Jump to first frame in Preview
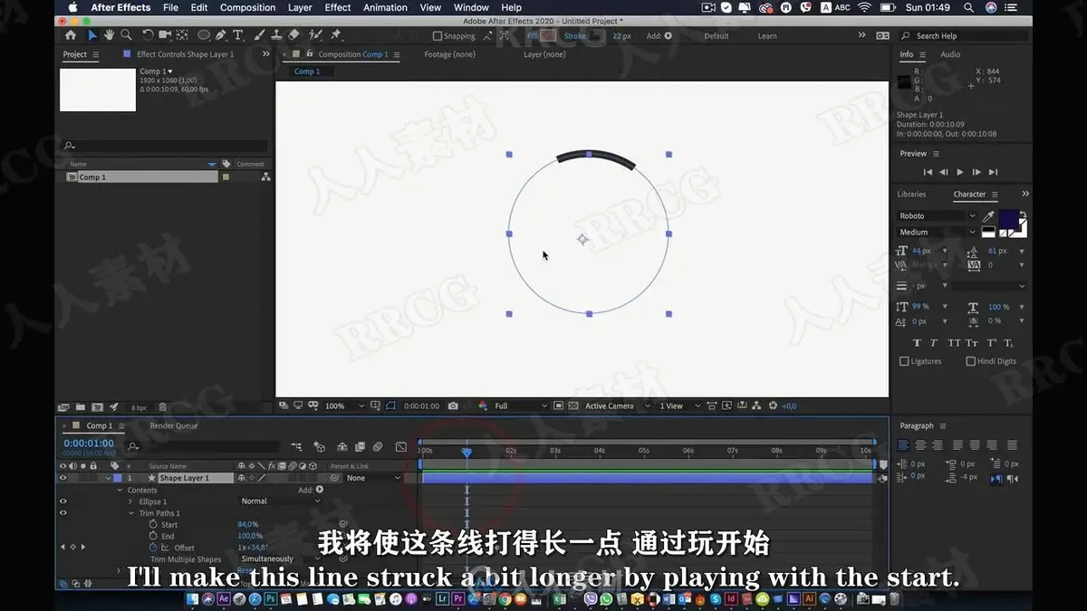Image resolution: width=1087 pixels, height=611 pixels. [928, 172]
